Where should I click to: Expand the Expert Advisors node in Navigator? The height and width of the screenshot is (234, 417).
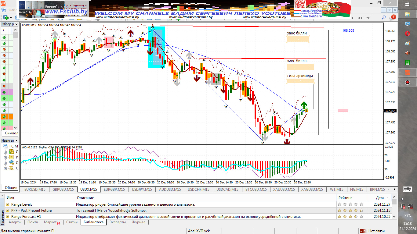tap(5, 163)
